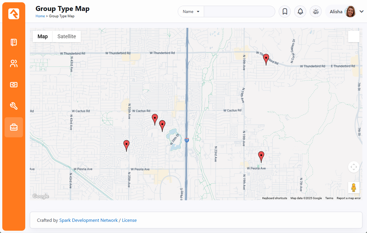Click the bookmark icon in header

point(285,11)
